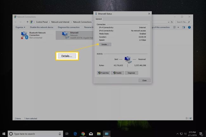Click the Search Network Connections field
This screenshot has width=206, height=137.
183,22
